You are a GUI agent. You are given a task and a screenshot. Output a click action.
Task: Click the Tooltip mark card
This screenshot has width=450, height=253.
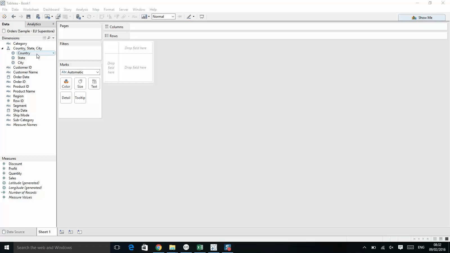tap(80, 98)
